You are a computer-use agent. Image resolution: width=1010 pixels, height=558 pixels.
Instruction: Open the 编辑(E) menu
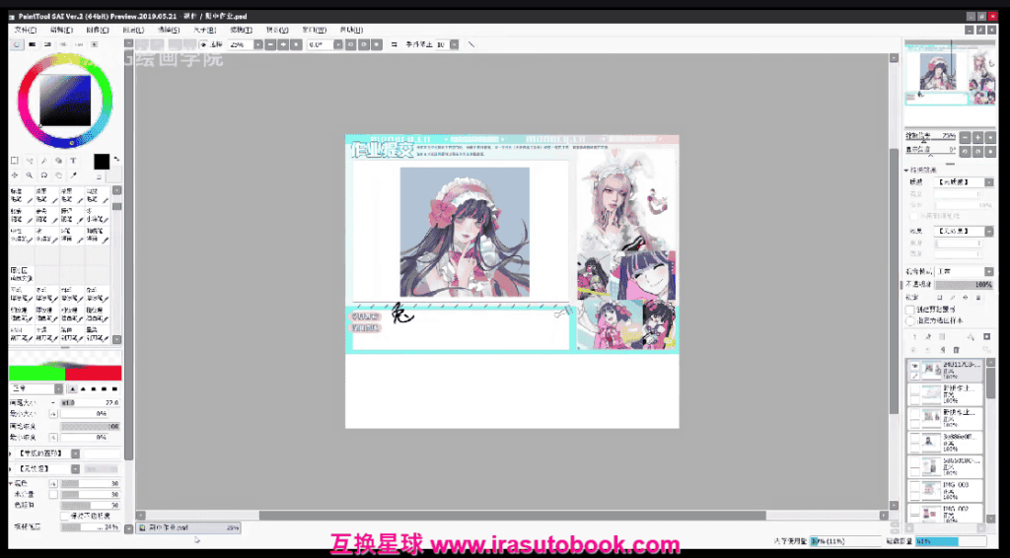(x=61, y=30)
